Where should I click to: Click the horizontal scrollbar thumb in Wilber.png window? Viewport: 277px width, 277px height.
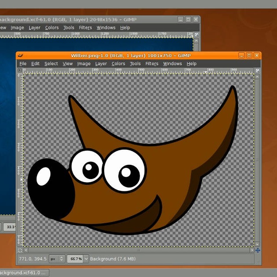point(139,250)
